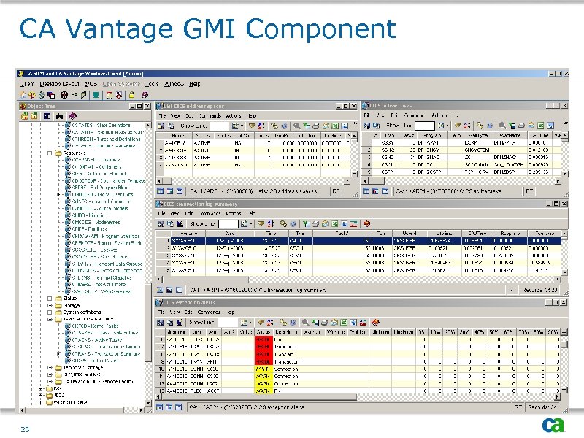This screenshot has width=584, height=438.
Task: Click RT button in transaction log status bar
Action: pos(513,289)
